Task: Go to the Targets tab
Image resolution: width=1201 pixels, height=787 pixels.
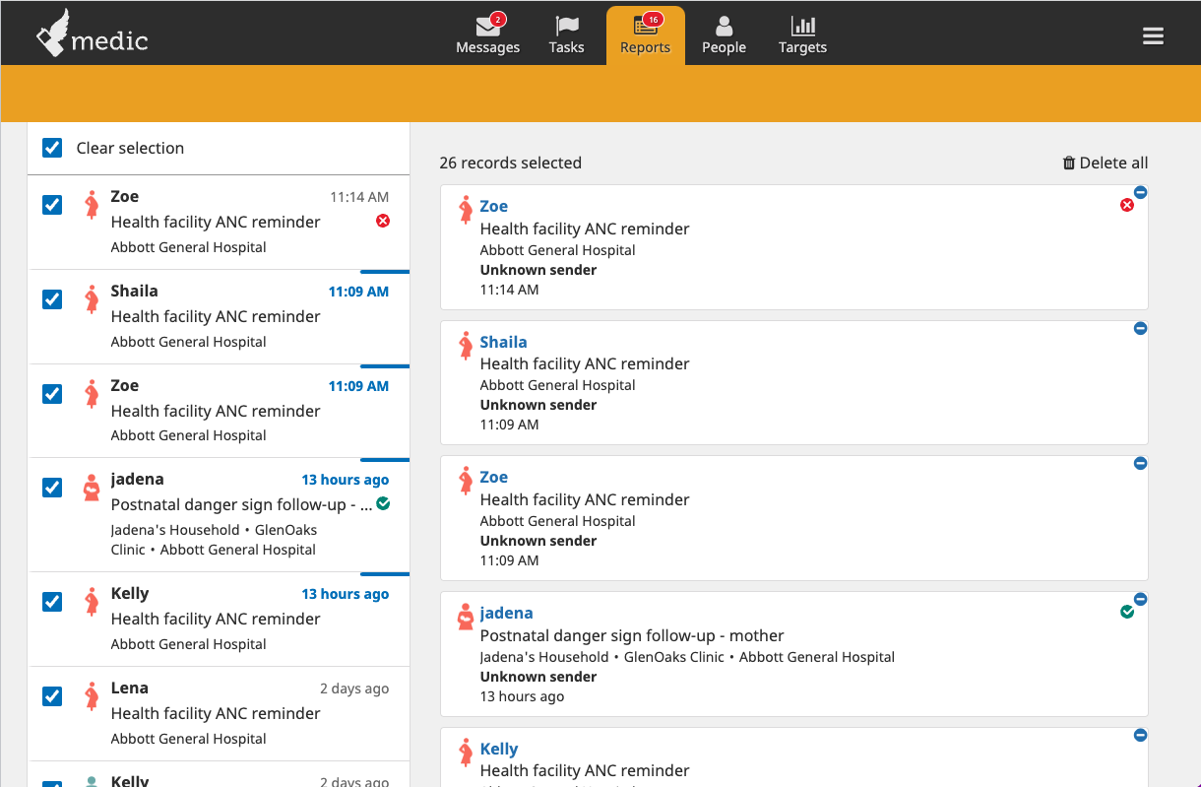Action: coord(802,35)
